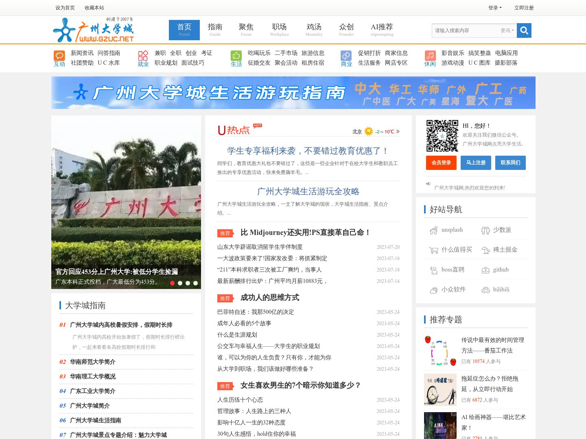Image resolution: width=586 pixels, height=439 pixels.
Task: Click the 少数派 site icon
Action: [x=485, y=230]
